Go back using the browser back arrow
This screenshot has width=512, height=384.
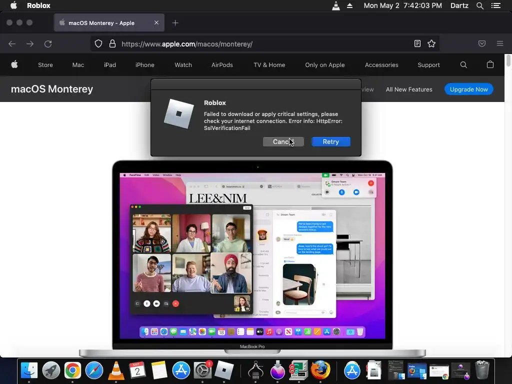click(x=12, y=44)
